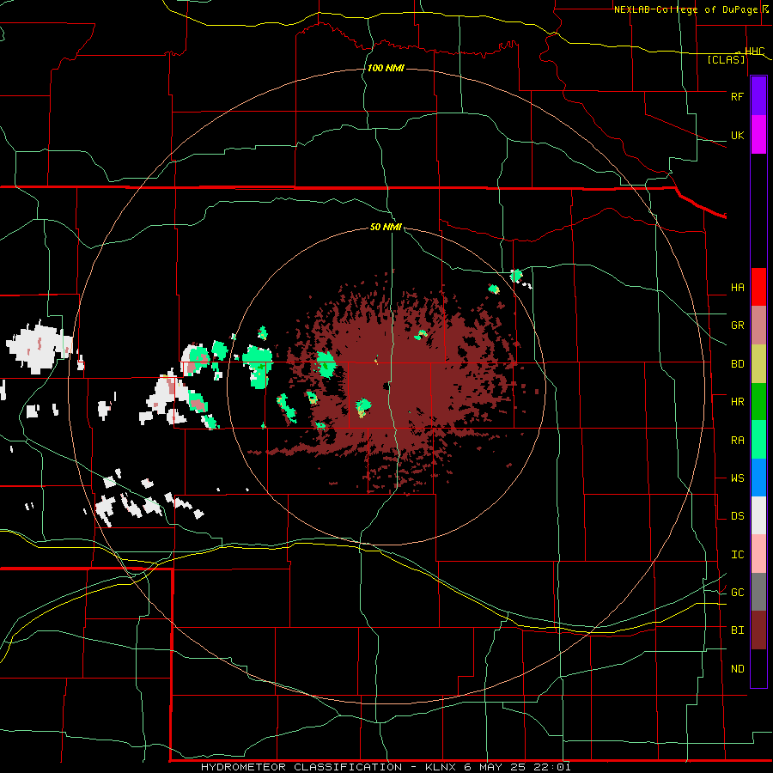Click the WS legend label
The height and width of the screenshot is (773, 773).
(x=737, y=478)
